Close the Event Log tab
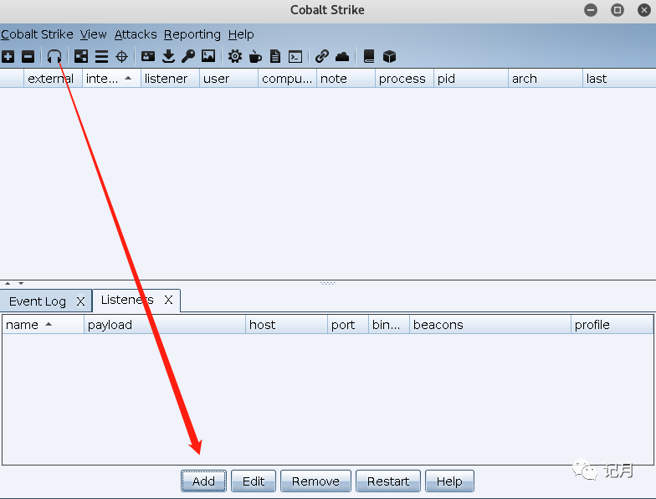The height and width of the screenshot is (499, 656). (x=80, y=301)
